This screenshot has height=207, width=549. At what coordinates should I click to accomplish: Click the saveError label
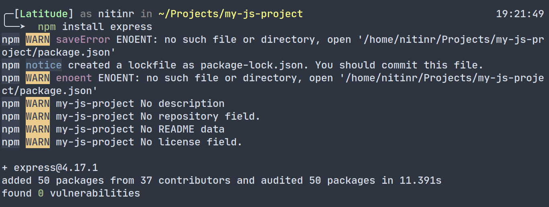83,40
